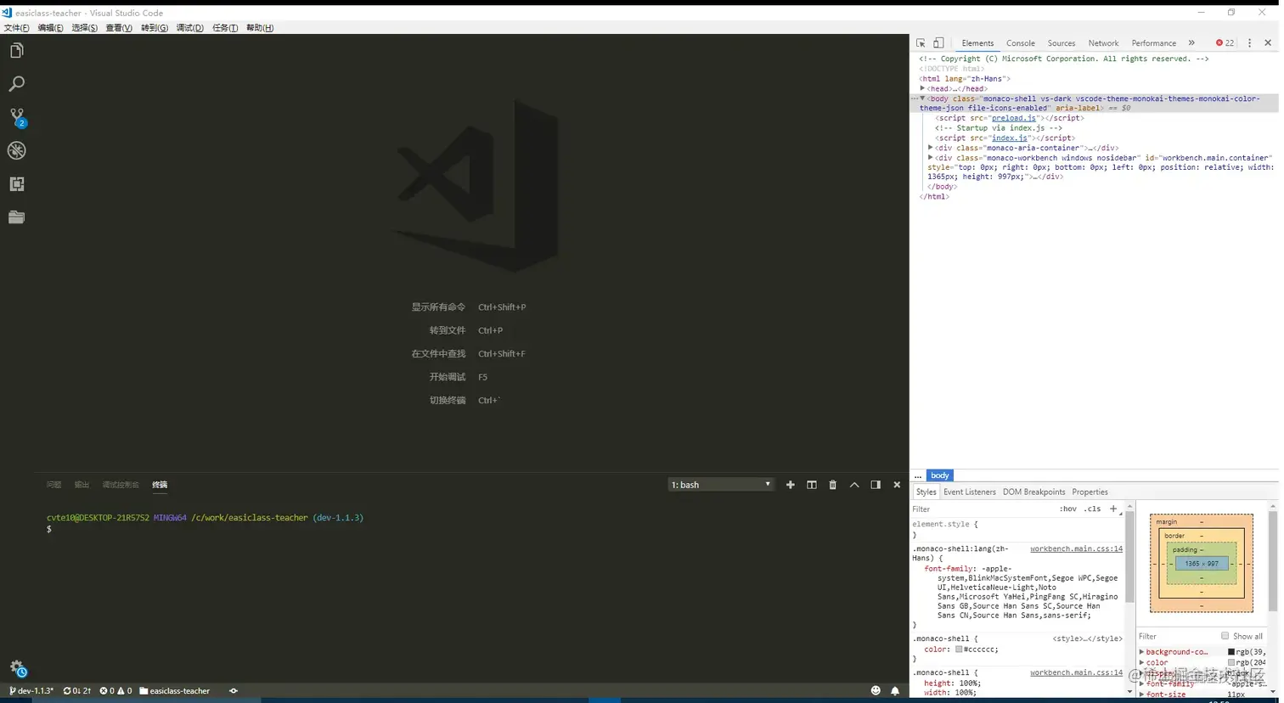Open the 编辑(E) menu
This screenshot has height=703, width=1284.
[x=50, y=28]
